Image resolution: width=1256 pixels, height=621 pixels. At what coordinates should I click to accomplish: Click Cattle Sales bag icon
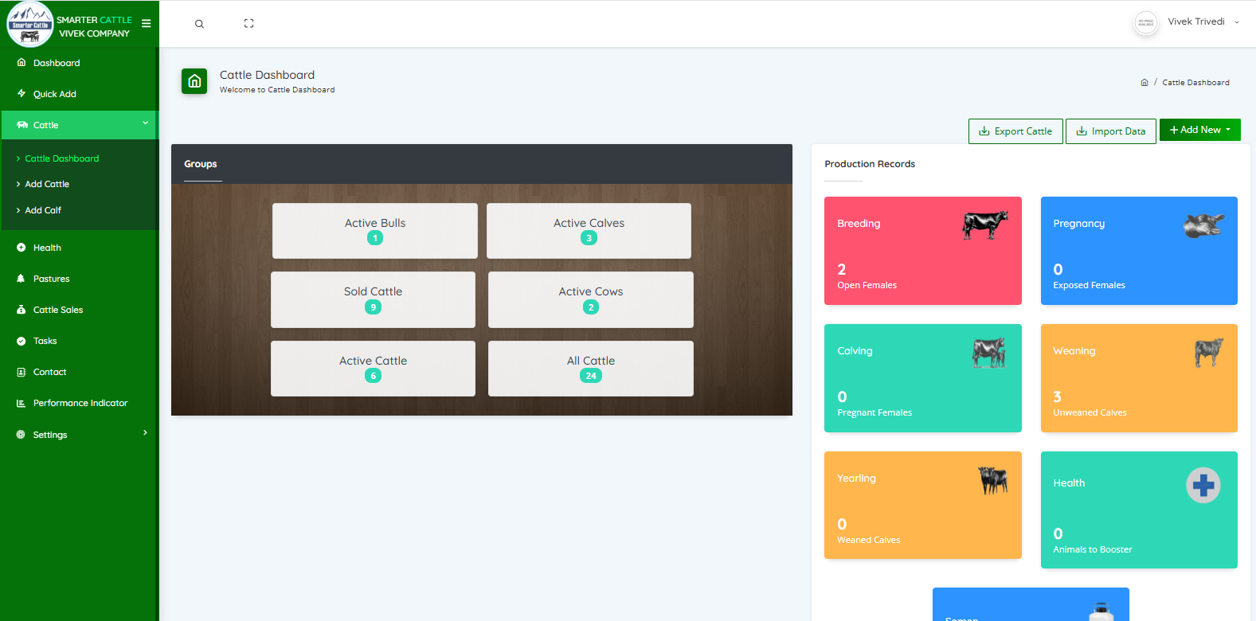click(22, 310)
